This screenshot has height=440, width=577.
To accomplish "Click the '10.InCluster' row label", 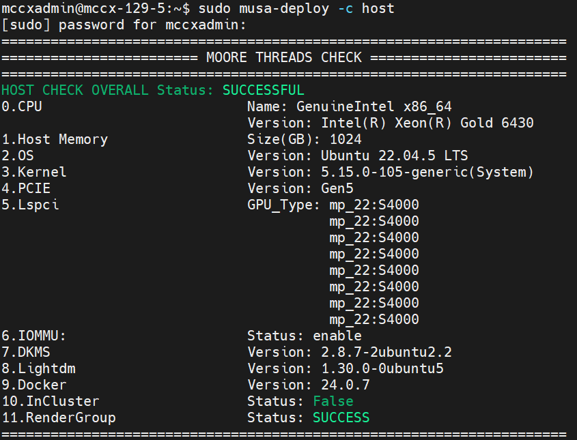I will (51, 401).
